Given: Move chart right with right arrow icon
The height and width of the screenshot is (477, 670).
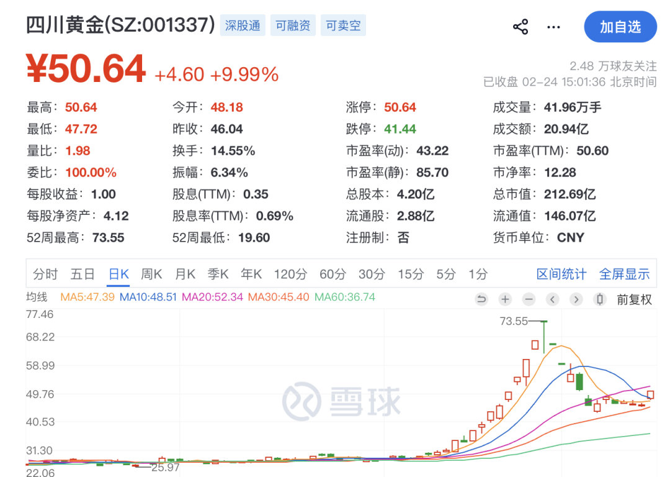Looking at the screenshot, I should pyautogui.click(x=576, y=299).
